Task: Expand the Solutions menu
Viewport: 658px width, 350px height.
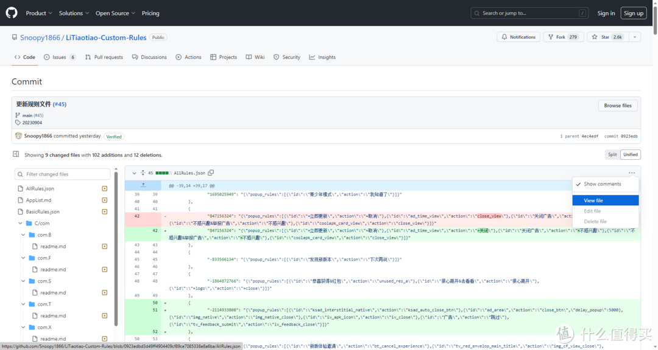Action: 74,13
